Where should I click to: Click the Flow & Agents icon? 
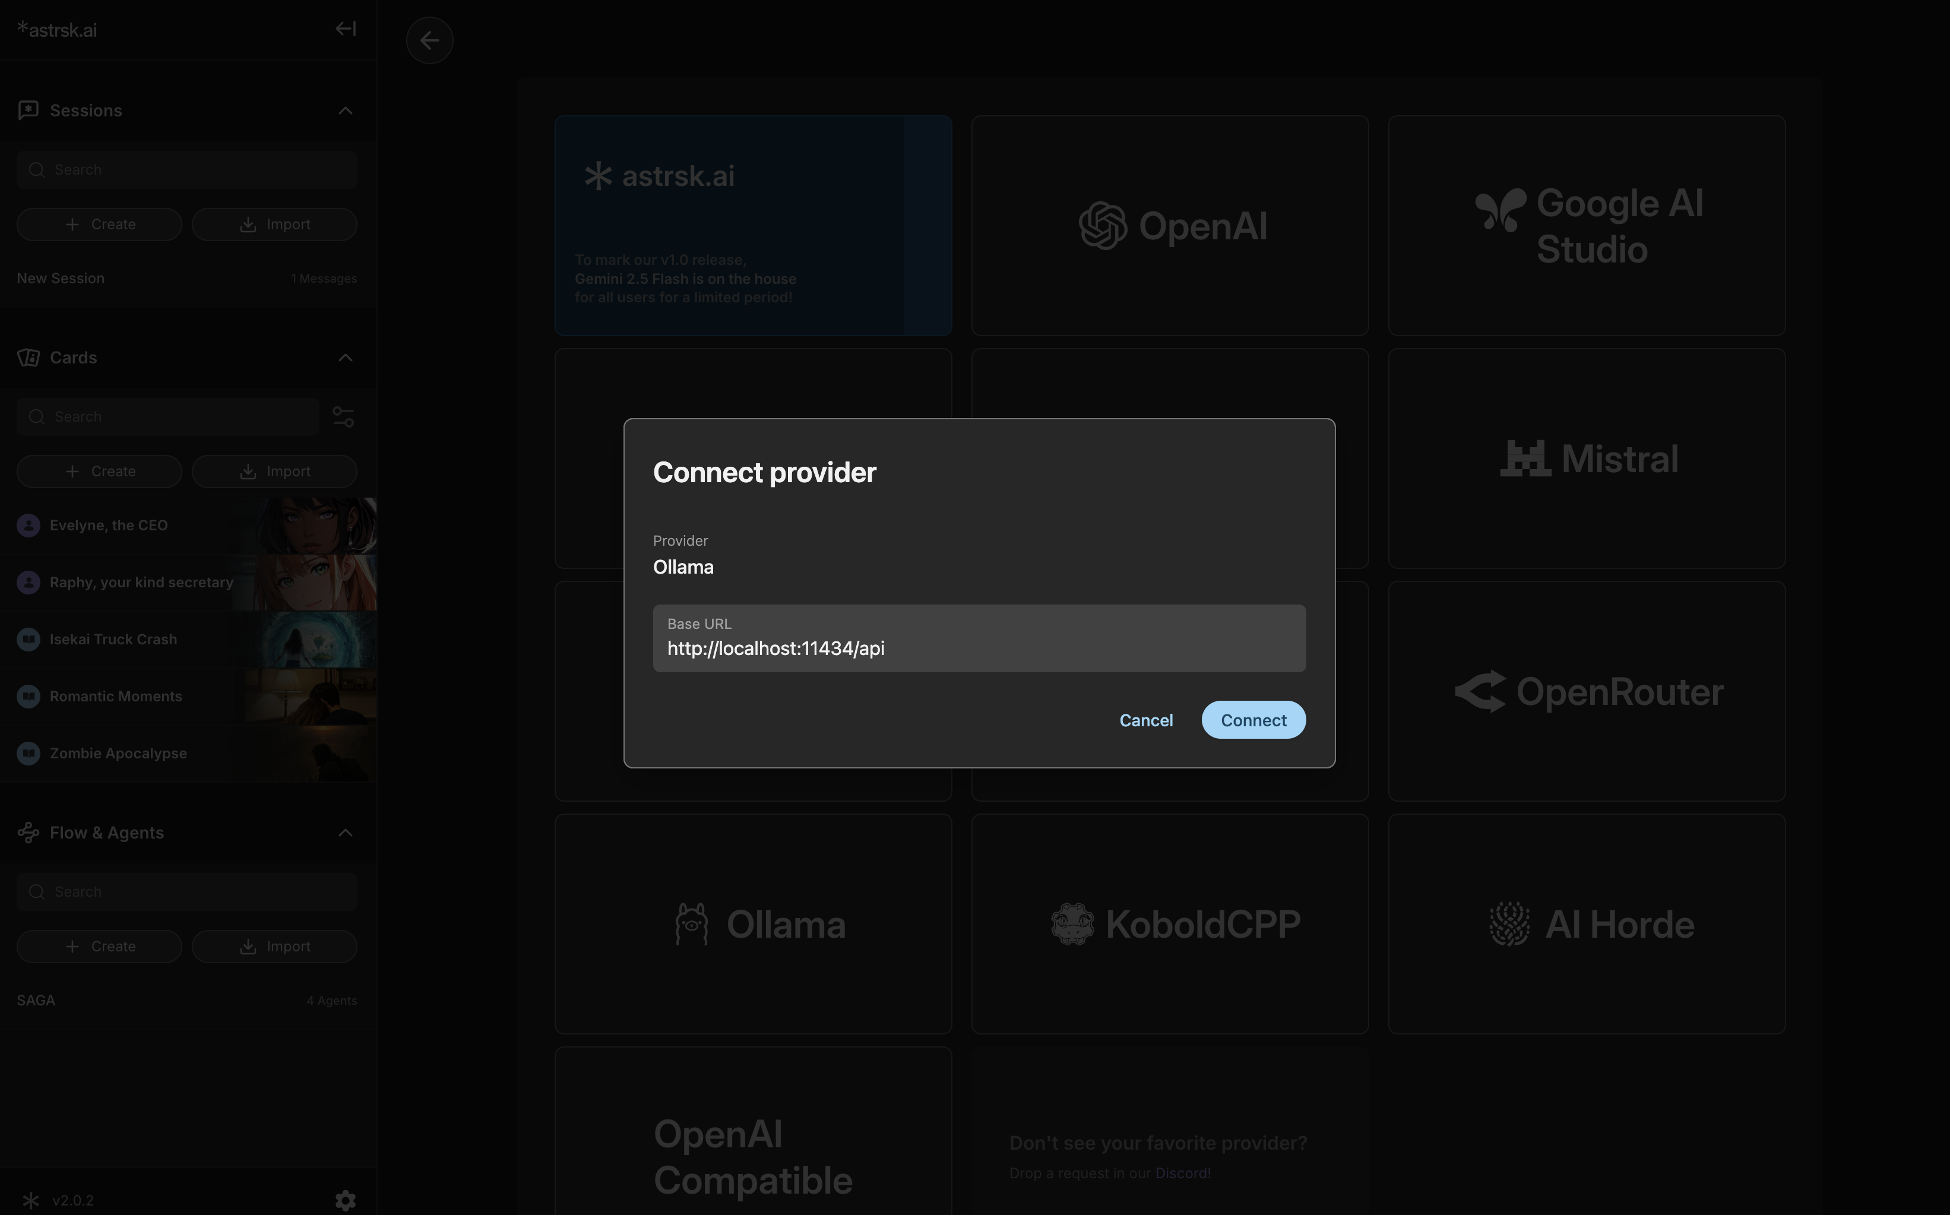[x=29, y=833]
